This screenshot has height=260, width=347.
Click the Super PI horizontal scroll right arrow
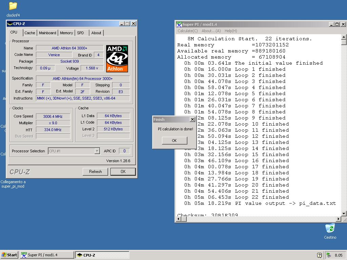pyautogui.click(x=339, y=219)
